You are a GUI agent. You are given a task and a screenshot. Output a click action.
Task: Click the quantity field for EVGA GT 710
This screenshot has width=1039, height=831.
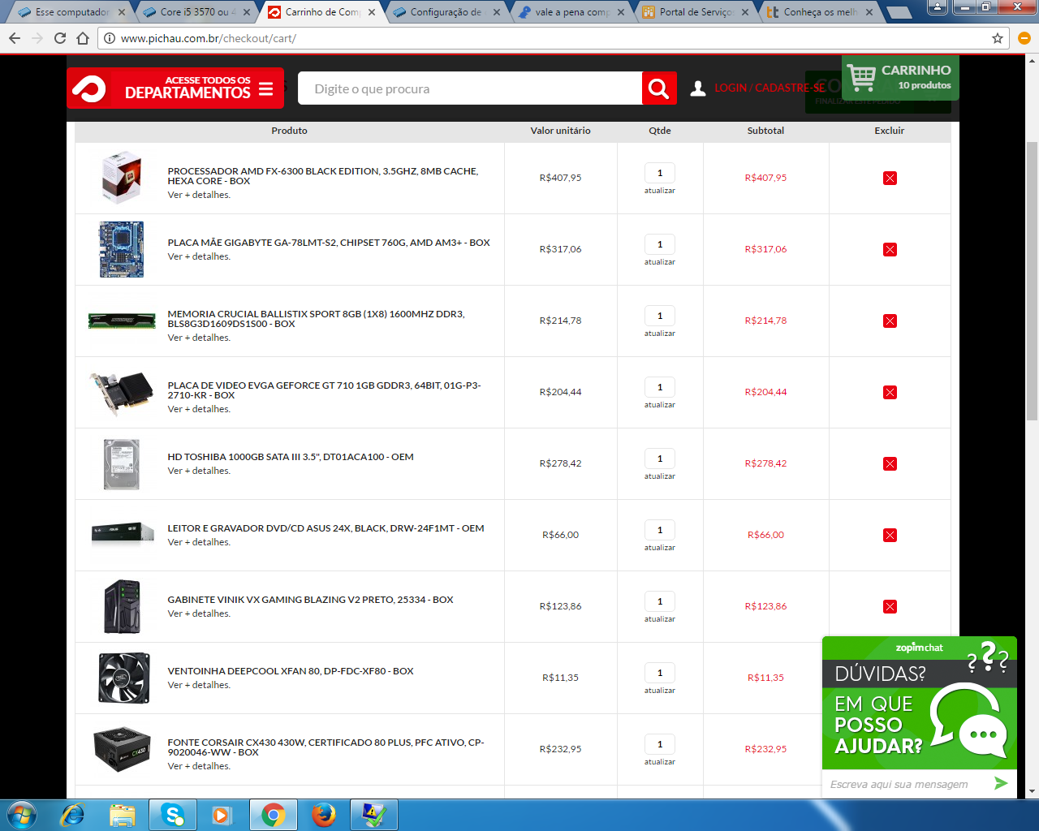click(659, 387)
